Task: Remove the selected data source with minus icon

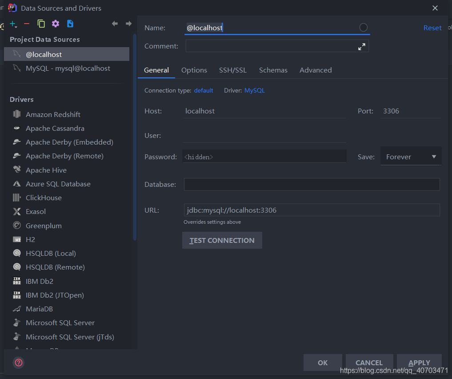Action: [27, 24]
